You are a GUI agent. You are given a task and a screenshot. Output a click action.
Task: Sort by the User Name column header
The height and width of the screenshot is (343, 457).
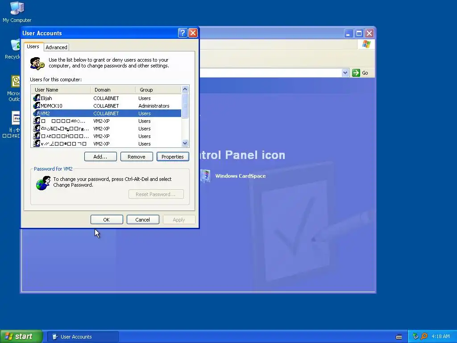coord(61,89)
